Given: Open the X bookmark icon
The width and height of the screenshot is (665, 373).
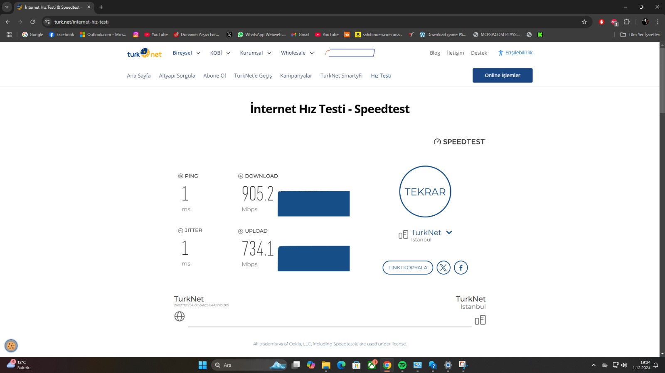Looking at the screenshot, I should (229, 35).
